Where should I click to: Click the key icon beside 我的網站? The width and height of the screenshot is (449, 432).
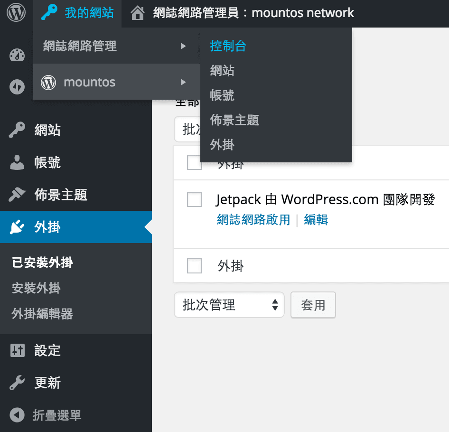(x=49, y=13)
